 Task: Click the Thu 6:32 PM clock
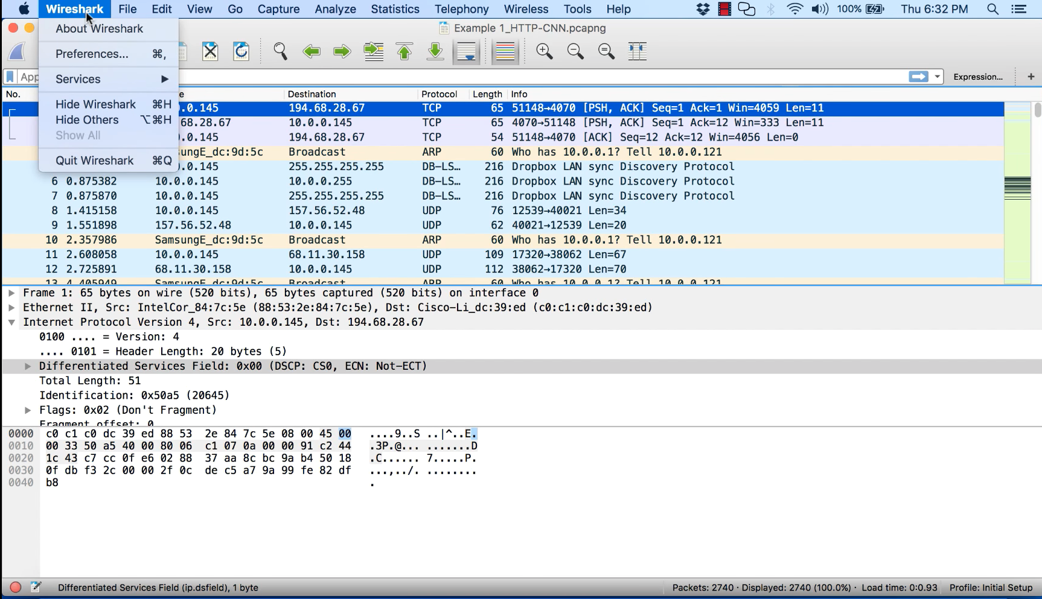click(x=934, y=9)
